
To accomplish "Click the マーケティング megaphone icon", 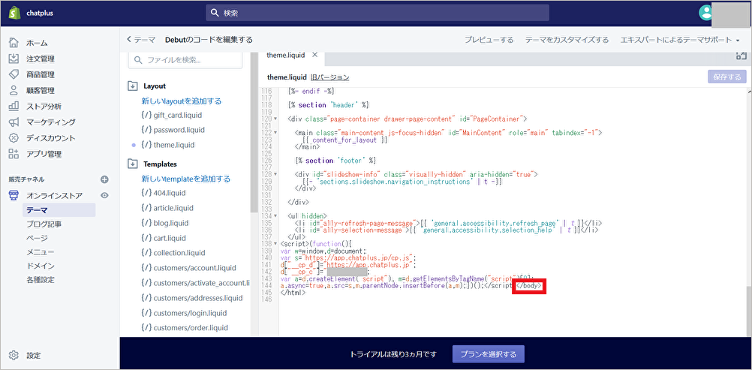I will pyautogui.click(x=14, y=122).
